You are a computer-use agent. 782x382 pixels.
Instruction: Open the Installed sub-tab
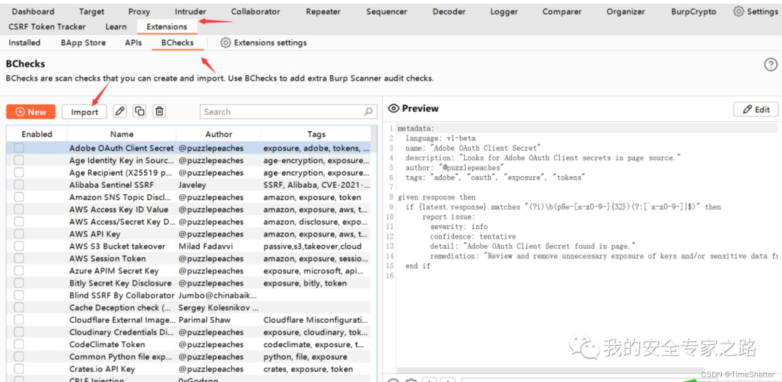24,42
